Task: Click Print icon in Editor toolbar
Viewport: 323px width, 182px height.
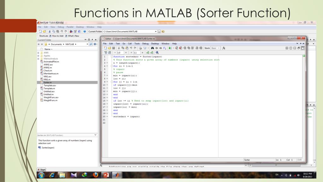Action: point(140,48)
